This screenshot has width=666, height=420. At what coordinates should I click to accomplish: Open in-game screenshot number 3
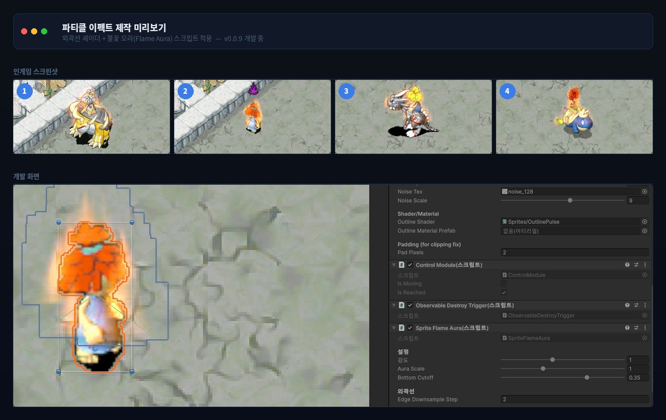[x=413, y=117]
